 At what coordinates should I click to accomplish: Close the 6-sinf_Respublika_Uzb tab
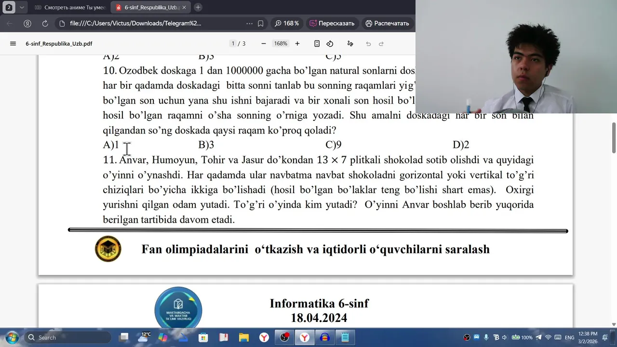point(184,7)
